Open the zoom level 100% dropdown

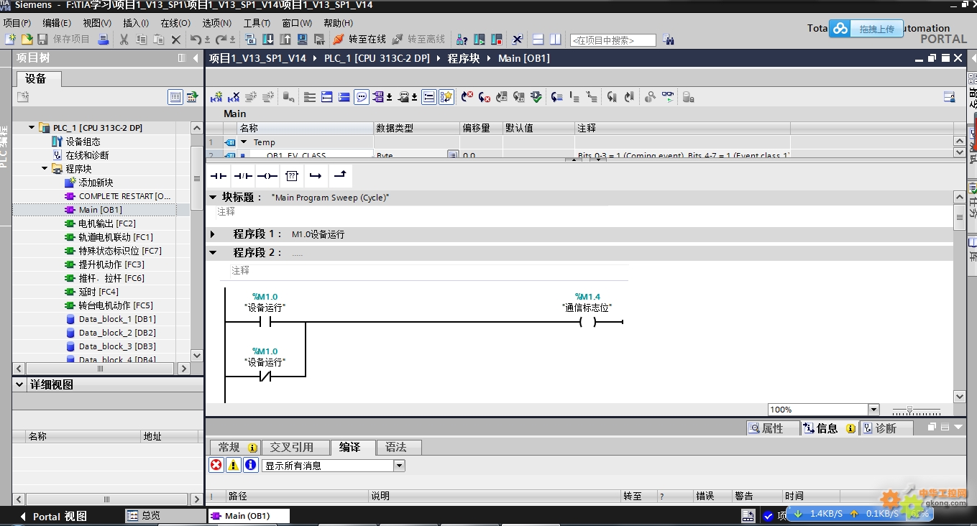pyautogui.click(x=873, y=410)
